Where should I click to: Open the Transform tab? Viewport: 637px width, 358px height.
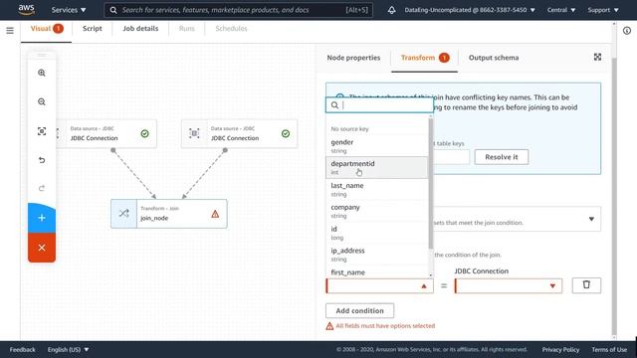(x=425, y=58)
